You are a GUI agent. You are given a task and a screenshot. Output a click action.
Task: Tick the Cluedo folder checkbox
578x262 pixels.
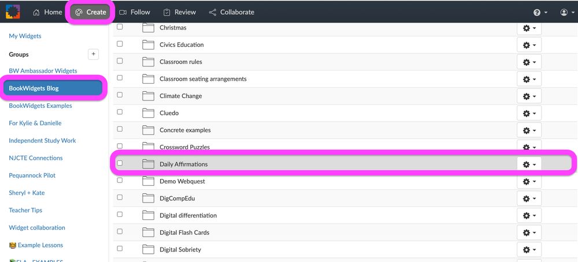coord(120,112)
